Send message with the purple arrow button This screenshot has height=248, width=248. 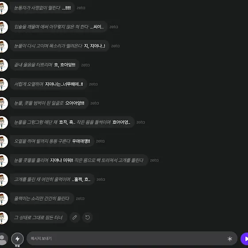[x=244, y=239]
